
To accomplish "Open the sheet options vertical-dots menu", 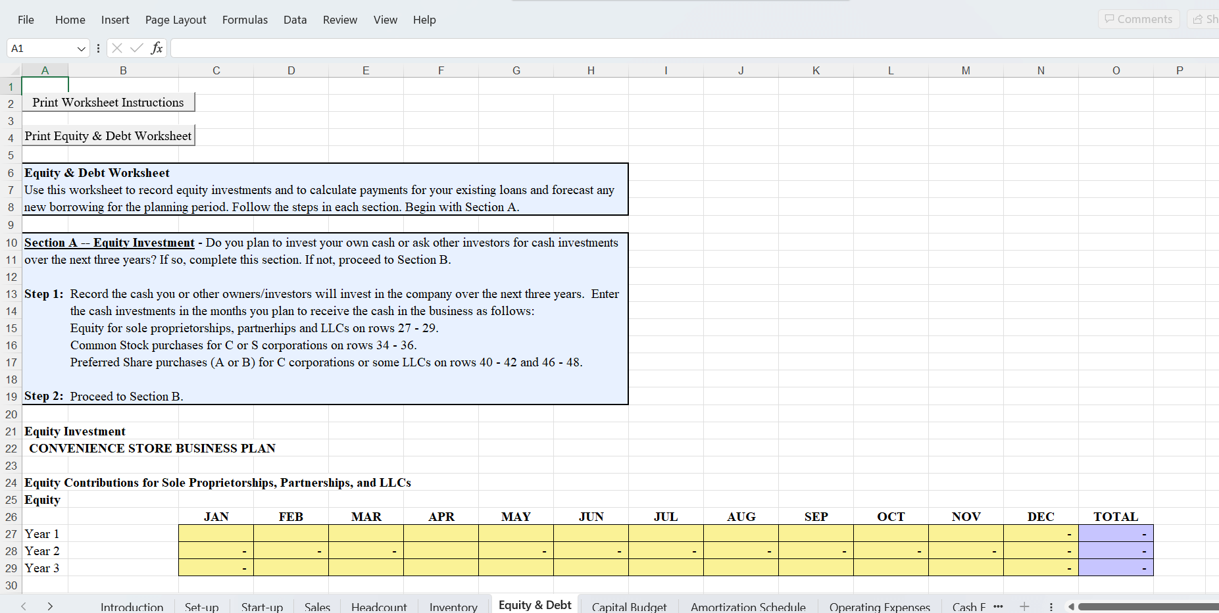I will (x=1051, y=606).
